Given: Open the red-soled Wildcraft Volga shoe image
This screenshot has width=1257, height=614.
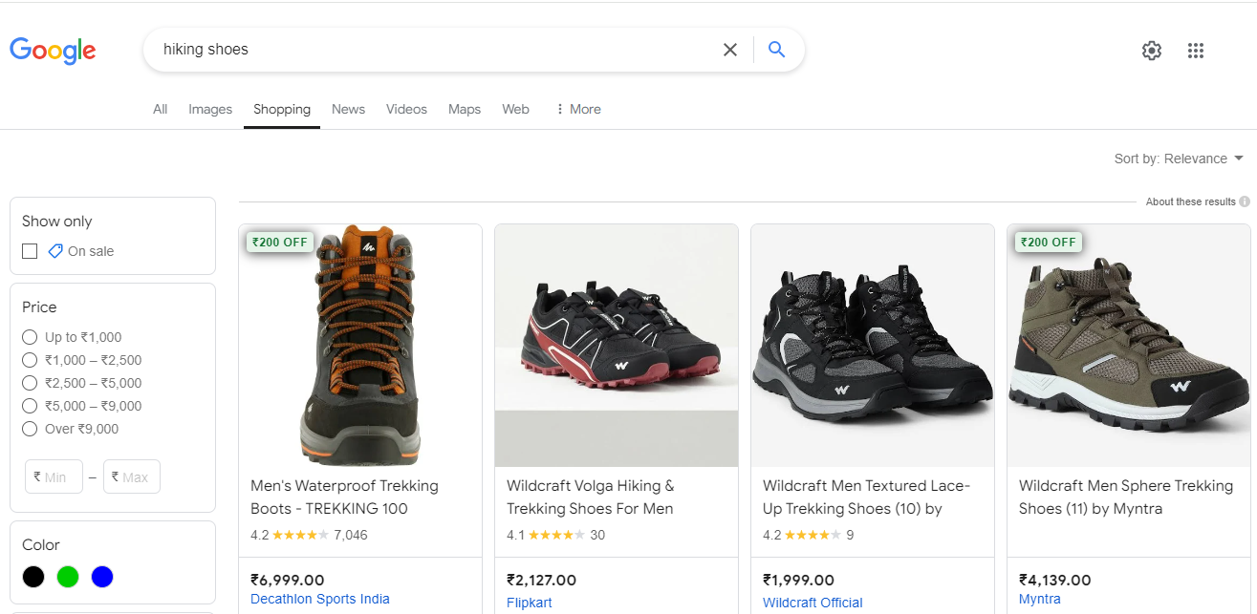Looking at the screenshot, I should click(617, 346).
